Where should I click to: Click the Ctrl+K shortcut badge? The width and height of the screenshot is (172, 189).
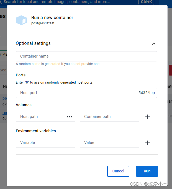(146, 2)
